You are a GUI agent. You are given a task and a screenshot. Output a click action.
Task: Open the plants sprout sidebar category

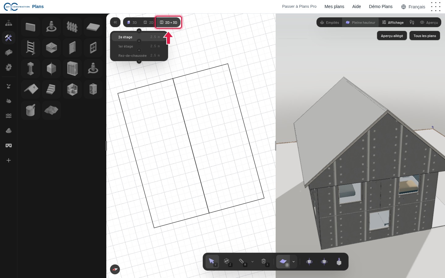[x=9, y=86]
